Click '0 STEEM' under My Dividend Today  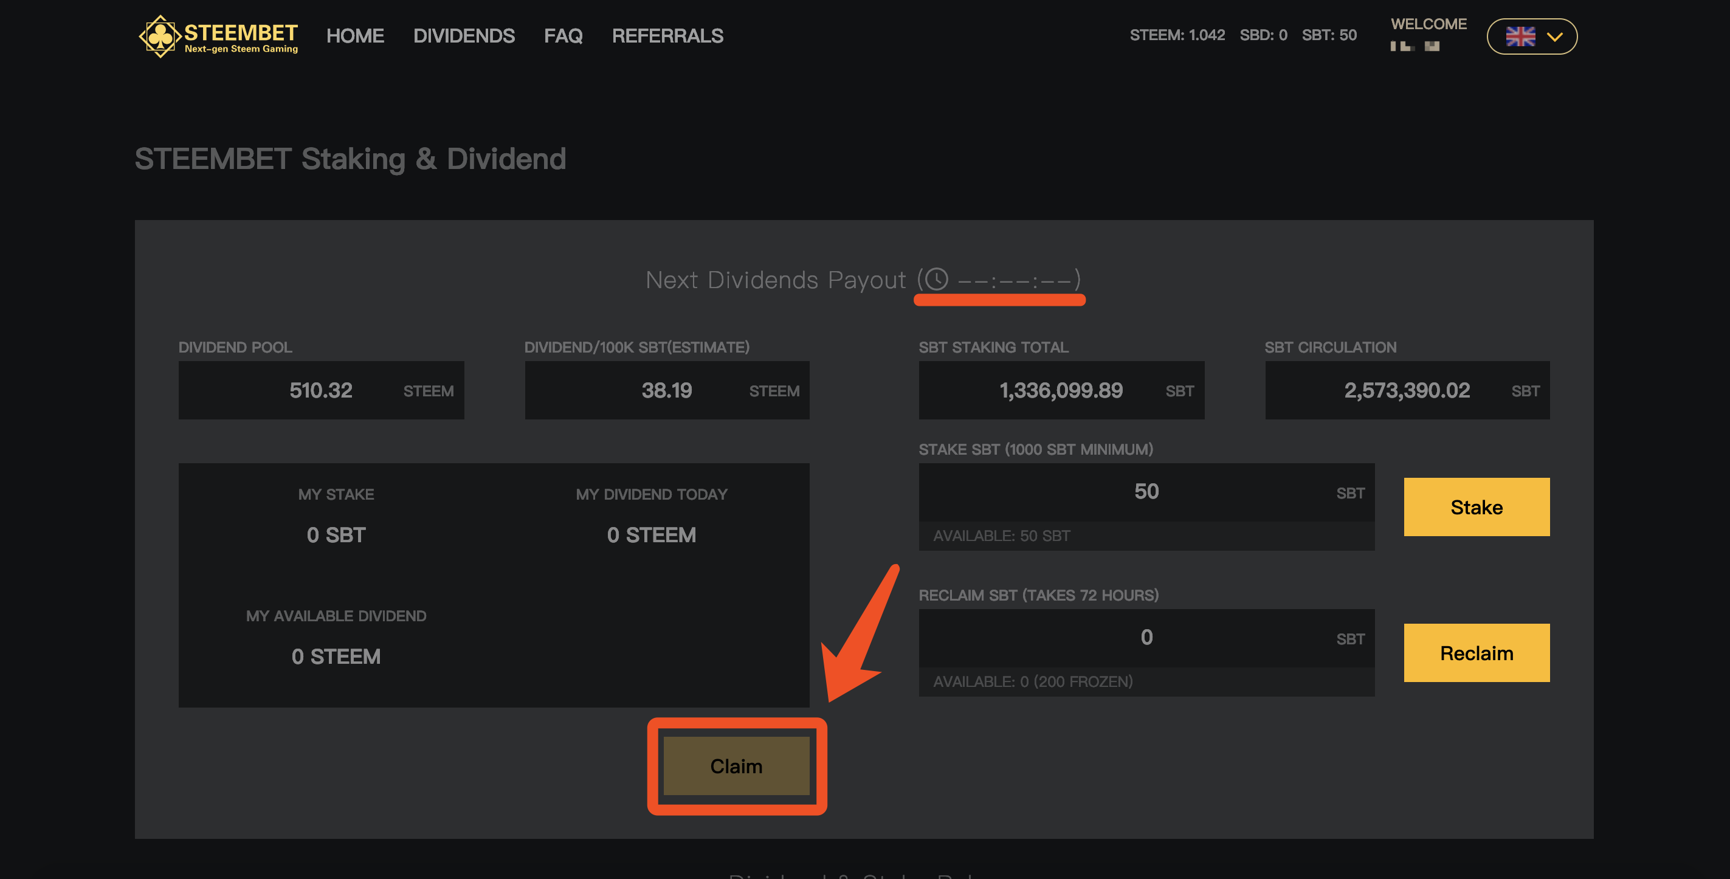click(x=652, y=535)
